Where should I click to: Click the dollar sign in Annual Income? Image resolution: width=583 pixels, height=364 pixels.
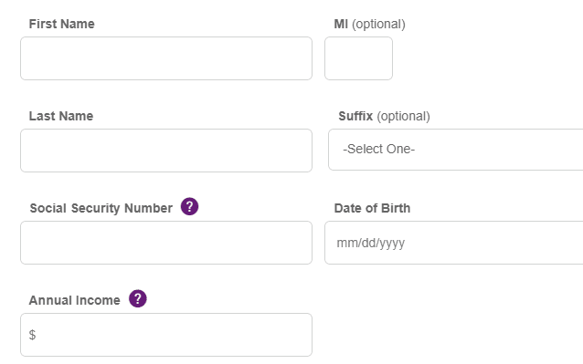[32, 335]
